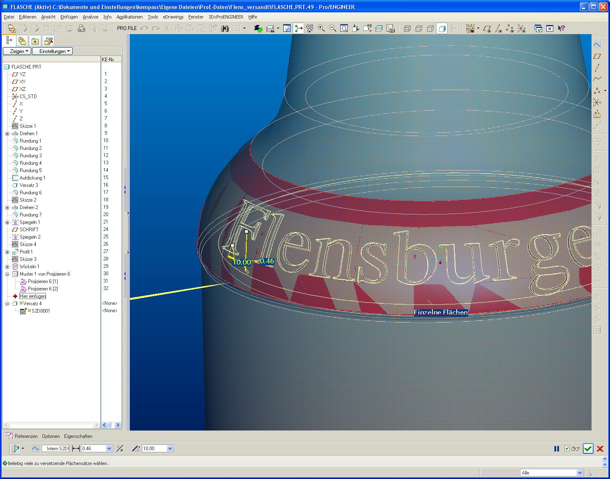This screenshot has height=479, width=610.
Task: Click the datum axis tool in right toolbar
Action: click(597, 68)
